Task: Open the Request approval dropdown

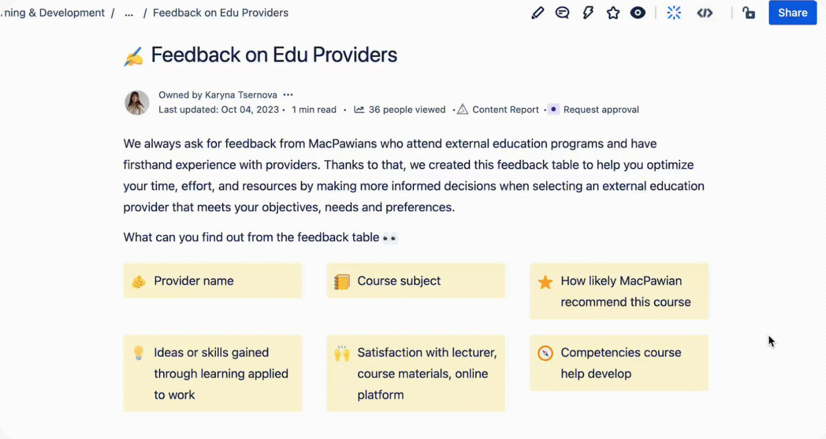Action: pyautogui.click(x=601, y=110)
